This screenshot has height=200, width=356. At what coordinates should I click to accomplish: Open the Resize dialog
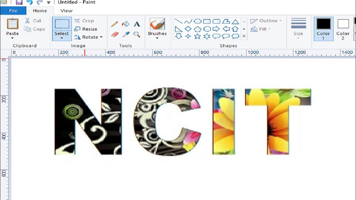tap(86, 29)
